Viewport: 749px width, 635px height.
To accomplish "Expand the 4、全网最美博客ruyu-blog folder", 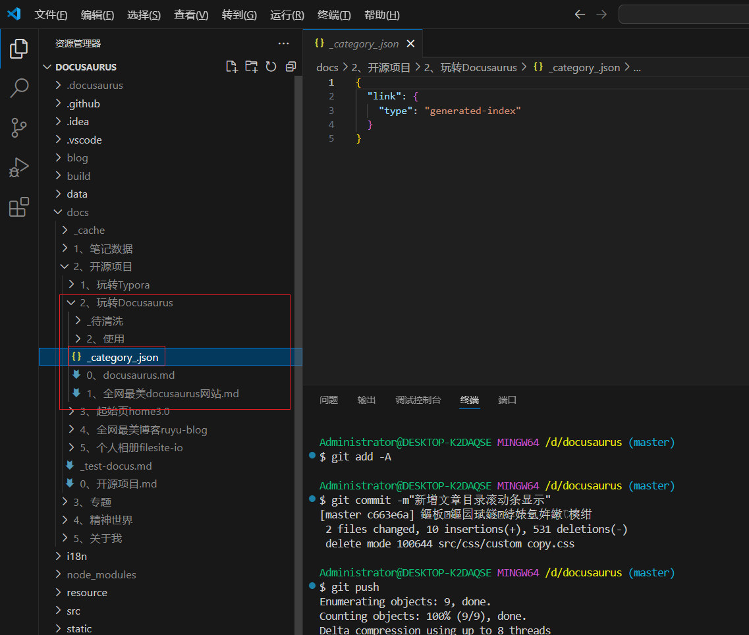I will (x=144, y=429).
